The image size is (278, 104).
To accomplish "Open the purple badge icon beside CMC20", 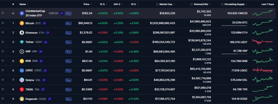I will click(x=62, y=13).
